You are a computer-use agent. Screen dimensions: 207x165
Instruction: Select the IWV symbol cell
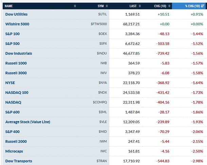[103, 73]
